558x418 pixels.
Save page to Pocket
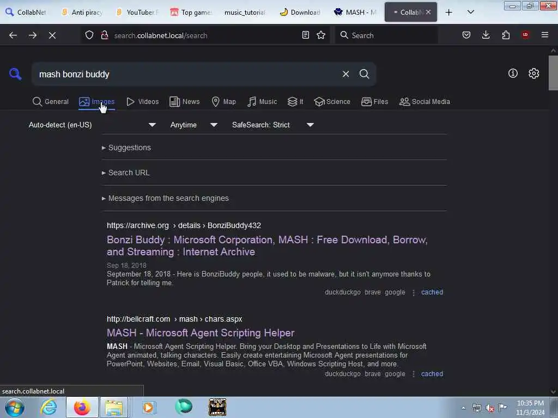coord(466,35)
